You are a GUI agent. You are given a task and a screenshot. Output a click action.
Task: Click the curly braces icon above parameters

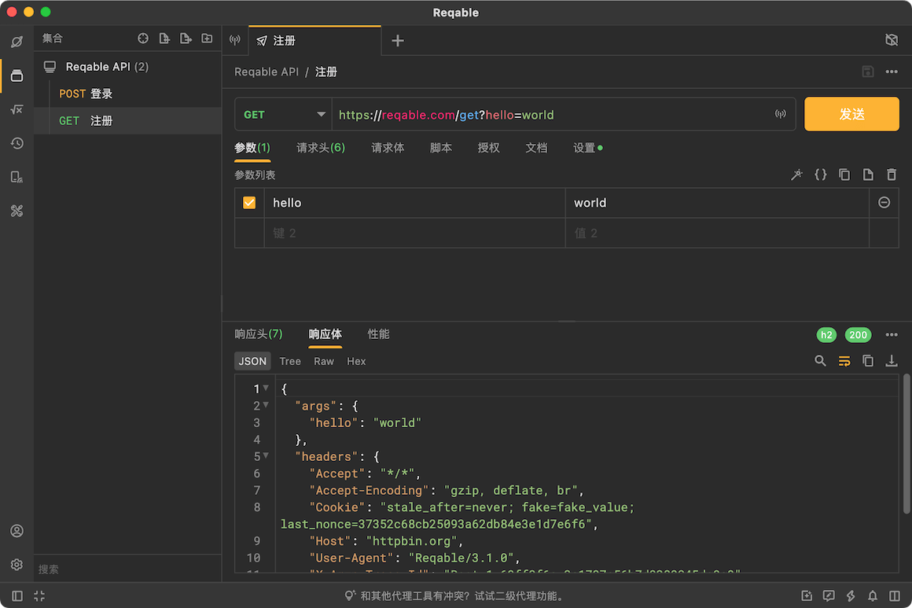pyautogui.click(x=821, y=175)
